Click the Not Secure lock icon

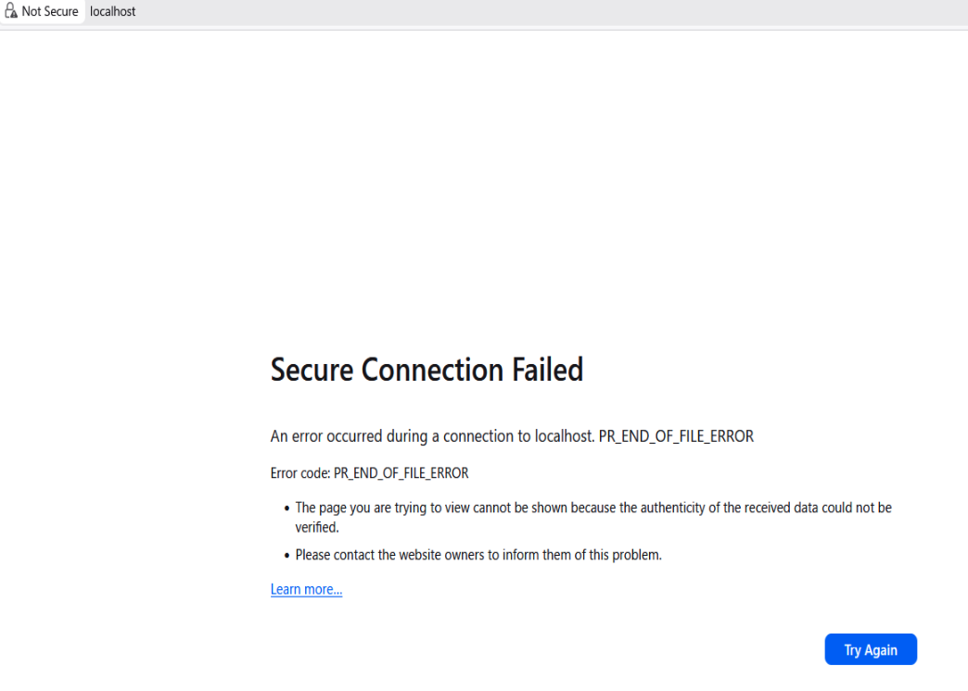point(11,11)
